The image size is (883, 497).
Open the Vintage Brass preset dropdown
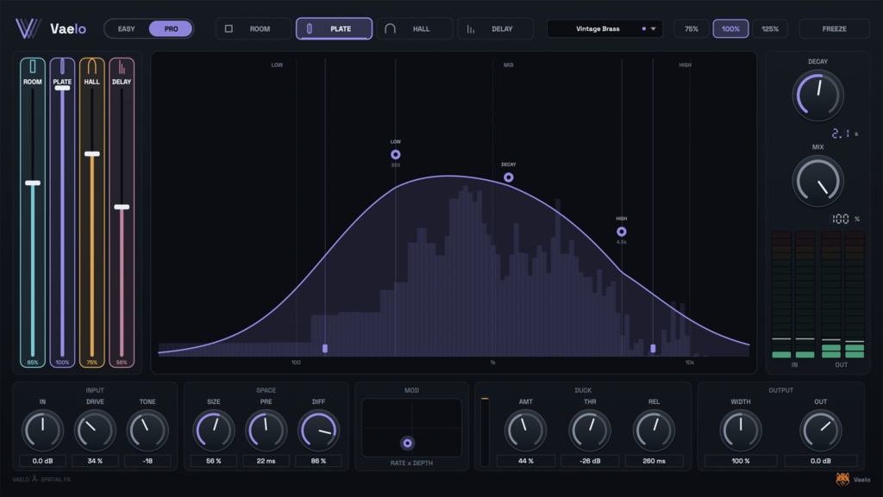click(x=604, y=28)
